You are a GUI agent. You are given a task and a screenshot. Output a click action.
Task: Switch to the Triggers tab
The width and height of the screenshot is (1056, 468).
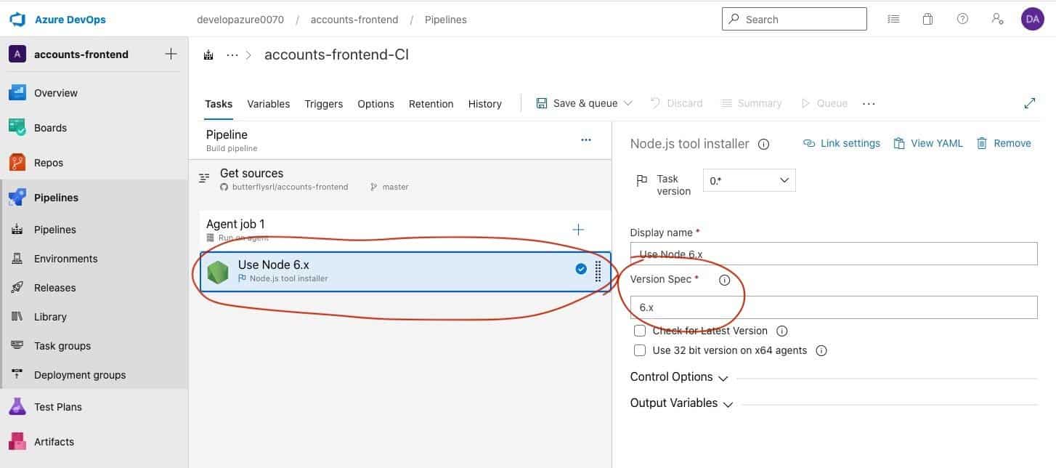pyautogui.click(x=324, y=104)
